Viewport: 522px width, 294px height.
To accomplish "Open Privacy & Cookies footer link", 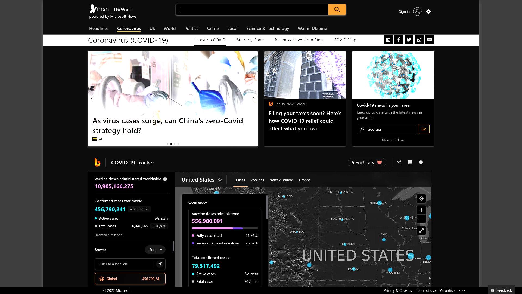I will click(x=398, y=291).
